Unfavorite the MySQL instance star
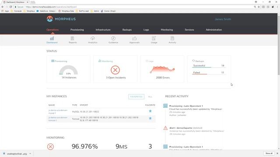The width and height of the screenshot is (280, 157). [150, 111]
